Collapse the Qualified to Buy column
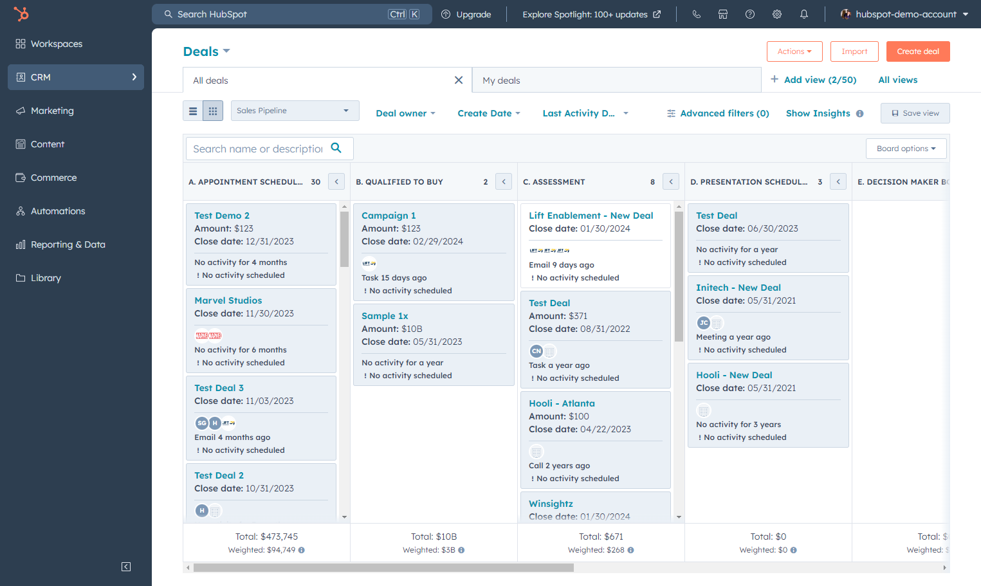Viewport: 981px width, 586px height. (504, 182)
